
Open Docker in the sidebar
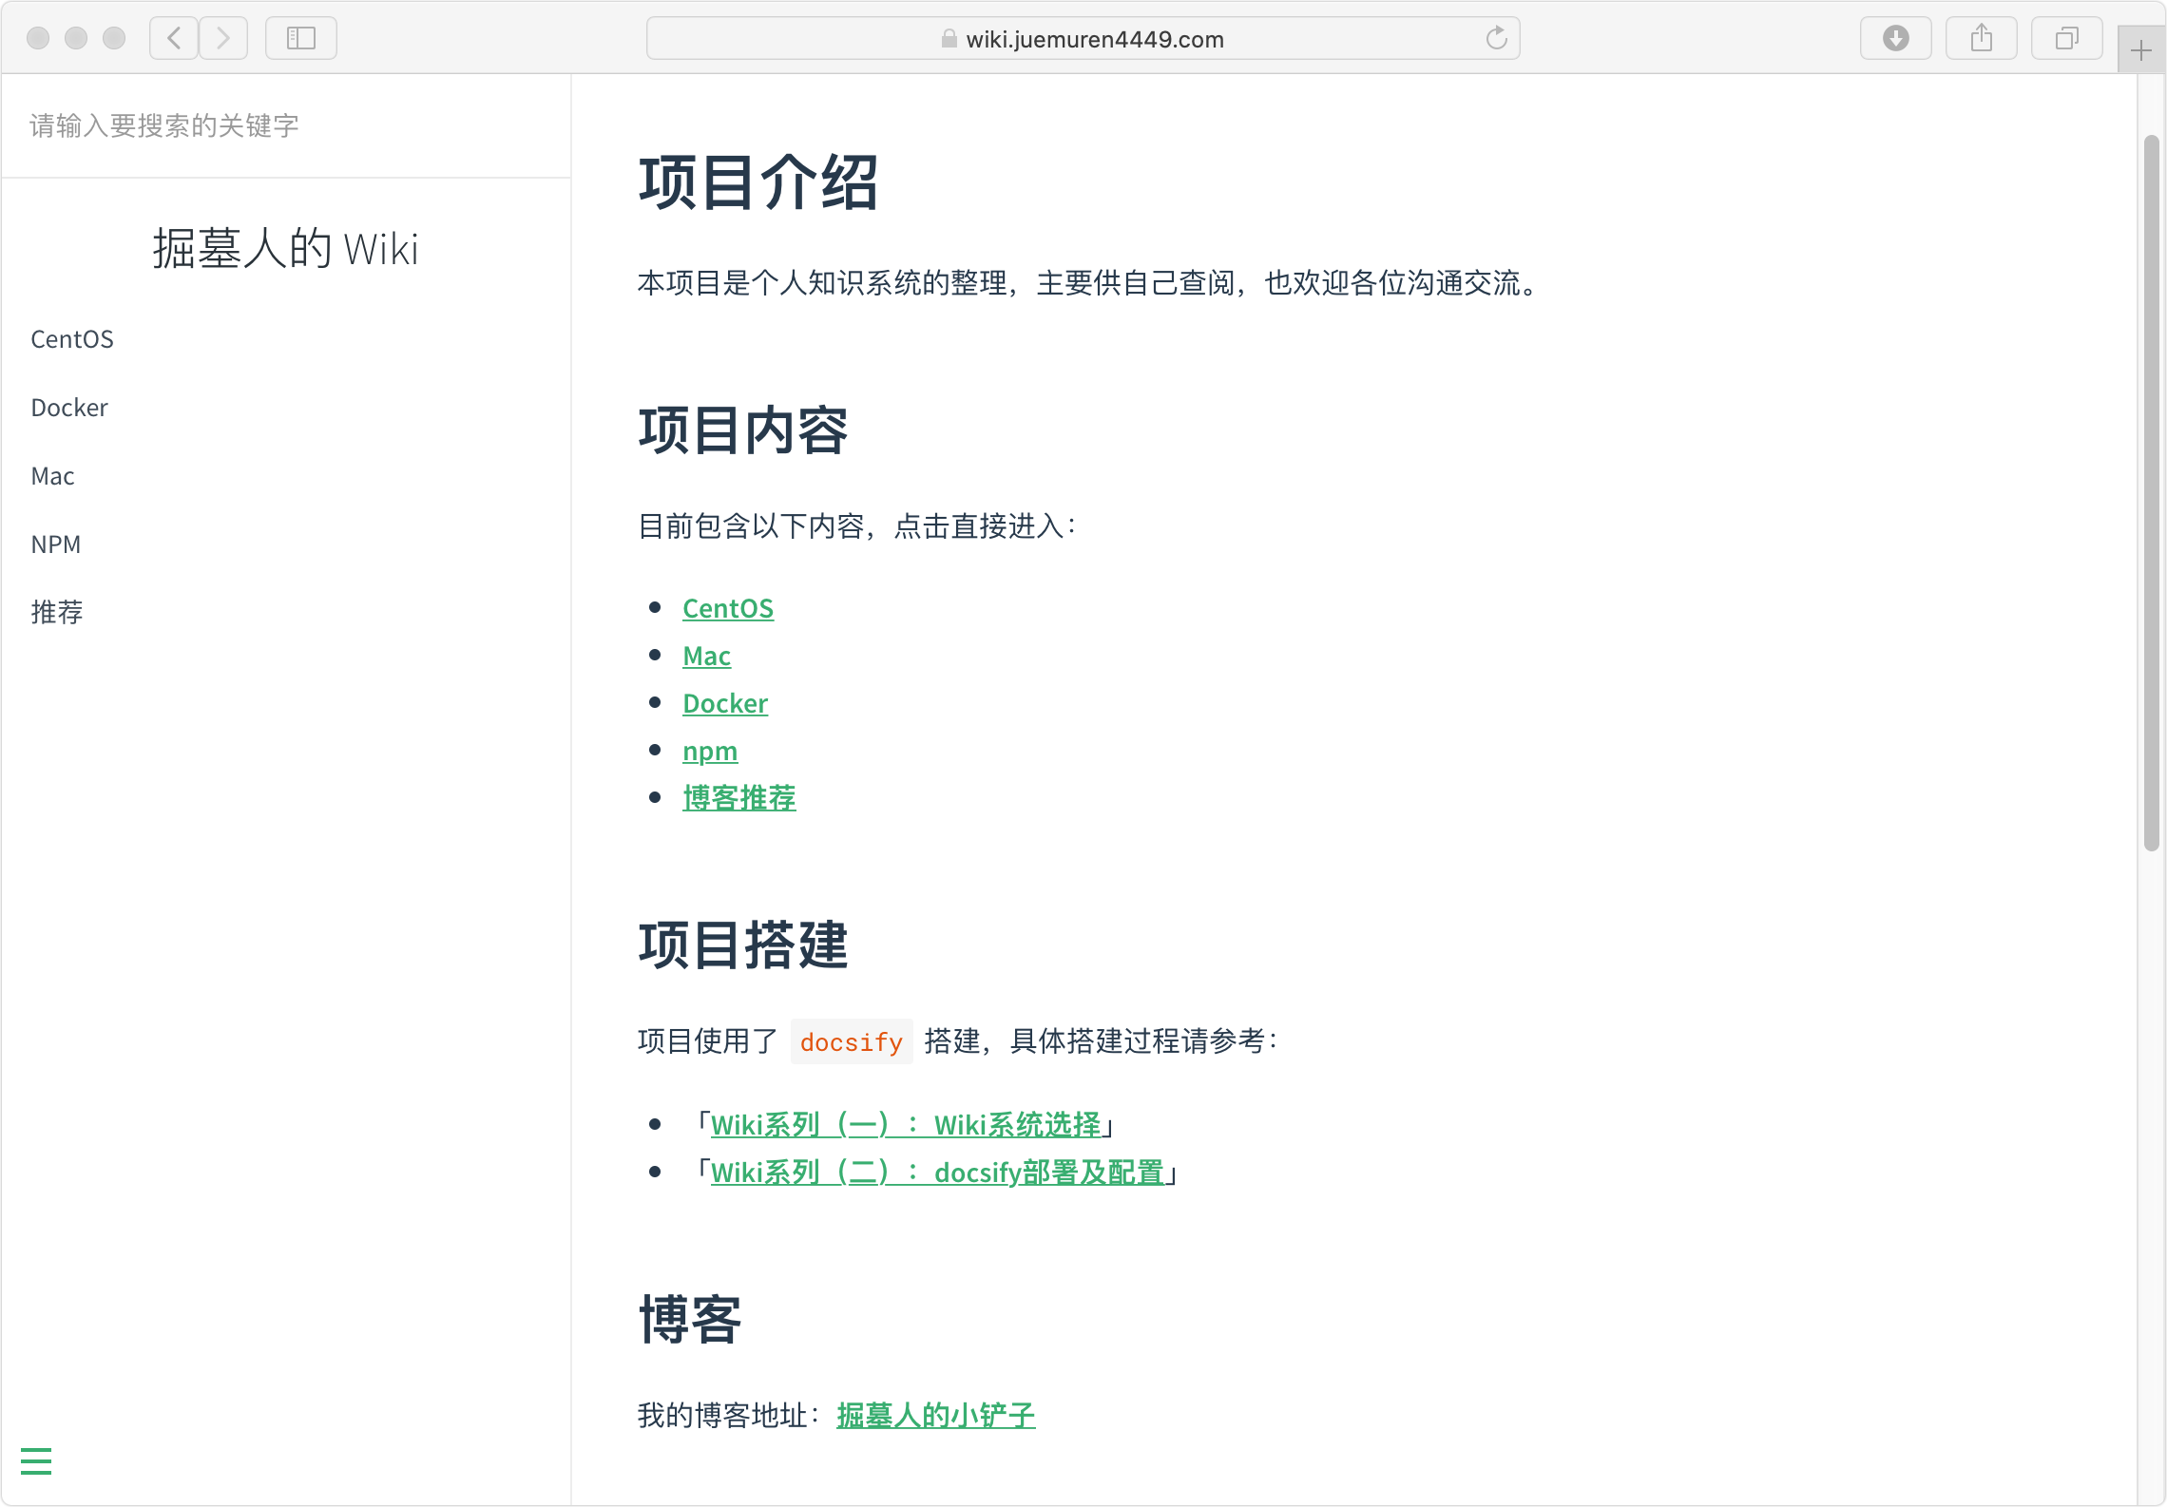click(x=69, y=408)
